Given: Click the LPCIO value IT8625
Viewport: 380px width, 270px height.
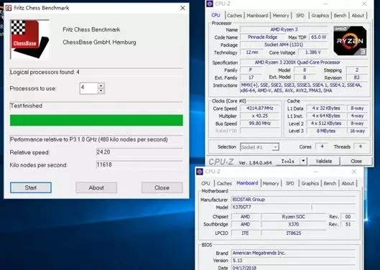Looking at the screenshot, I should pos(294,233).
